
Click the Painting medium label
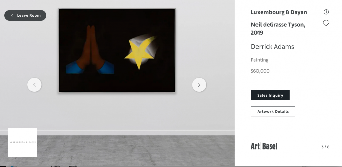pos(260,60)
